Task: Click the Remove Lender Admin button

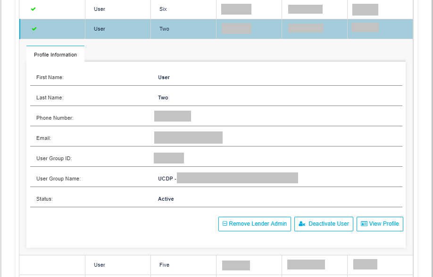Action: (x=254, y=224)
